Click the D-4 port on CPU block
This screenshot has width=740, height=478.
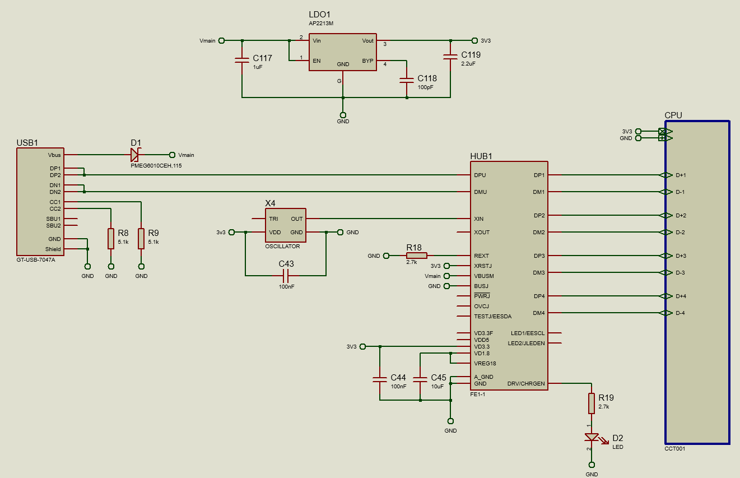667,313
